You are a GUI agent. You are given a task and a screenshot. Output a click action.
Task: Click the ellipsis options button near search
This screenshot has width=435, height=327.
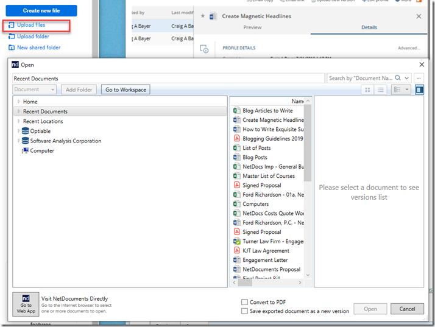click(419, 78)
